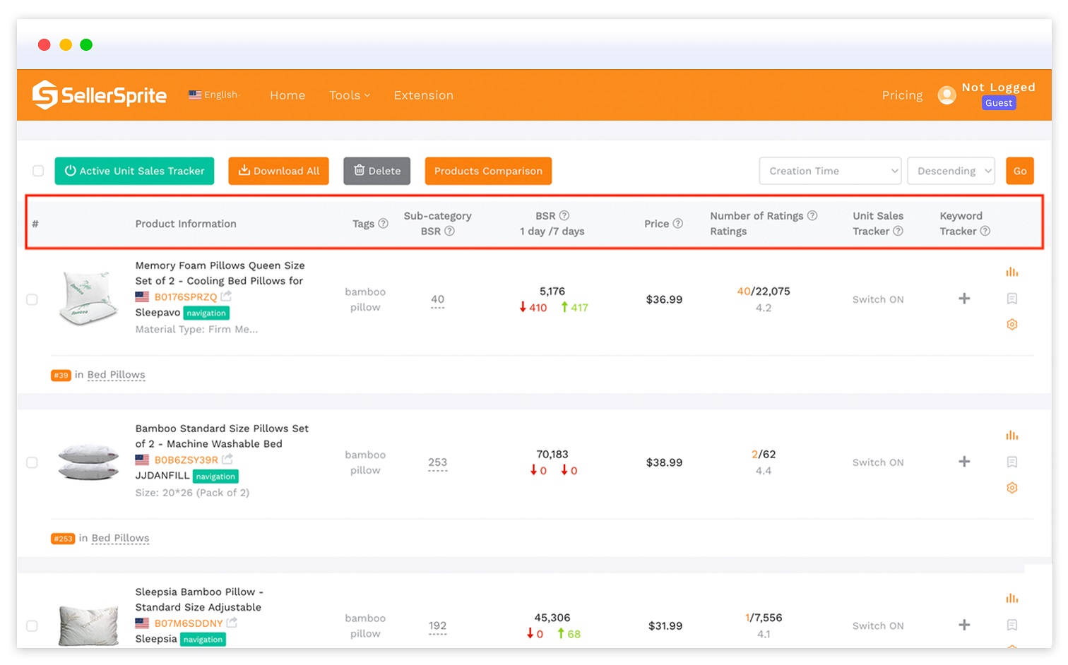Open settings gear for JJDANFILL pillow row

point(1011,488)
